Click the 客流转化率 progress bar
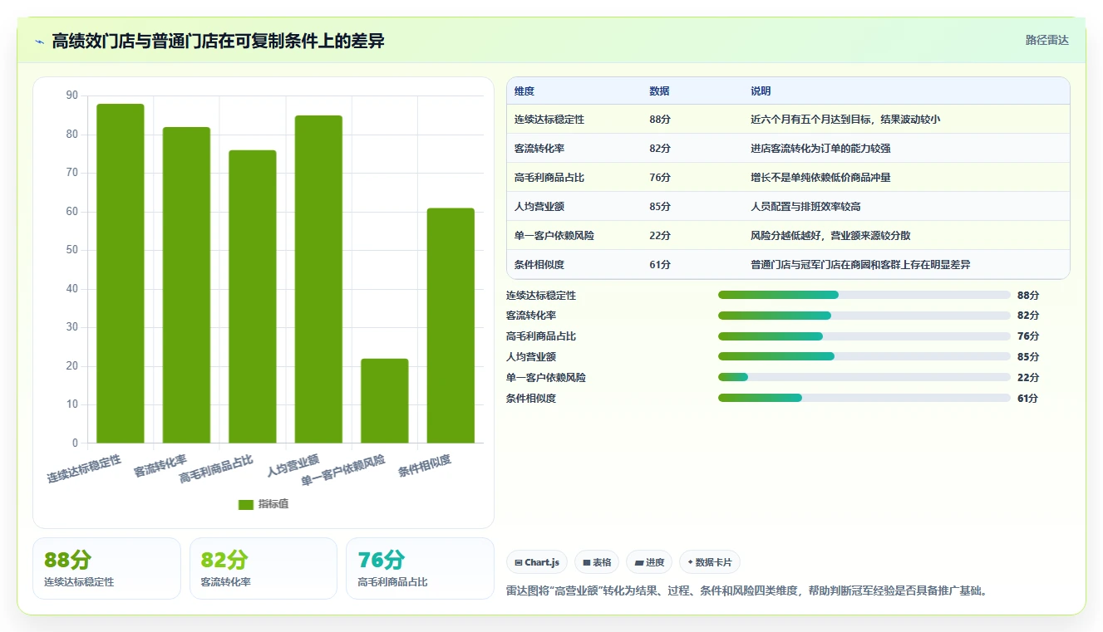The image size is (1103, 632). click(x=864, y=316)
